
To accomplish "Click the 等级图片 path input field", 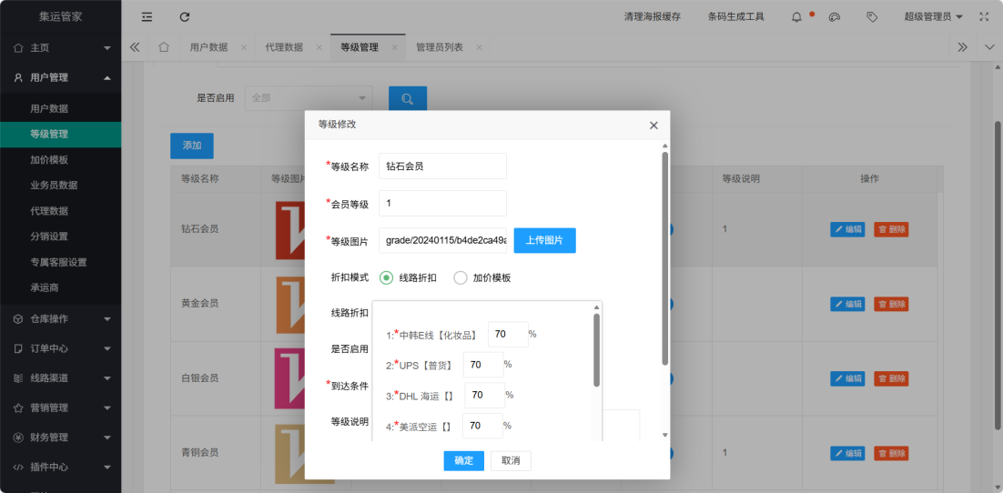I will coord(442,240).
